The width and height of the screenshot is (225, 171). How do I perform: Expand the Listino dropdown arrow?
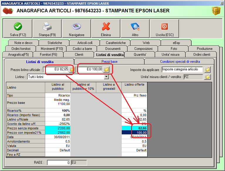point(106,77)
